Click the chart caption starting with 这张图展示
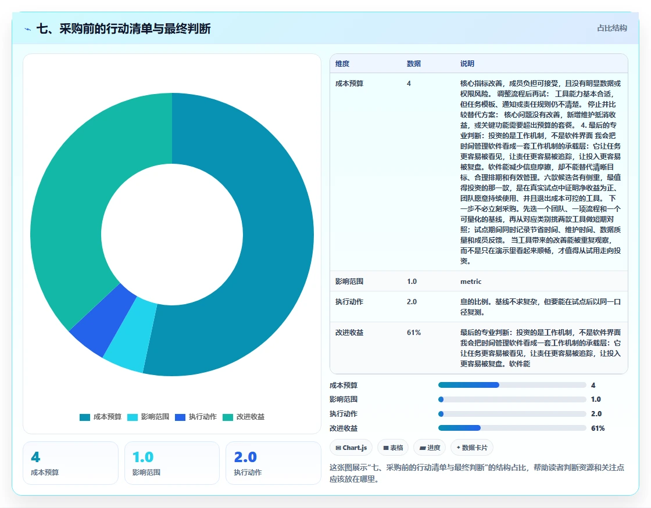Screen dimensions: 651x508 (x=477, y=473)
